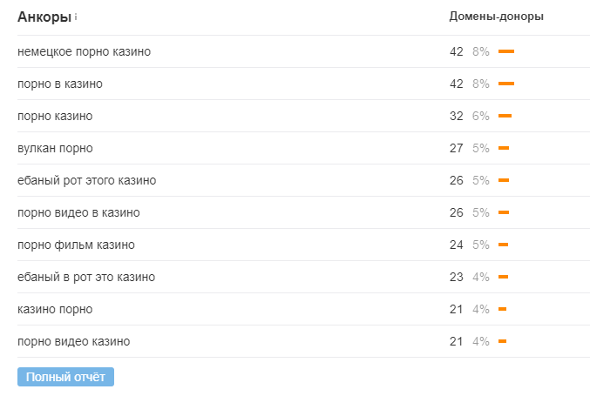This screenshot has width=590, height=396.
Task: Open the anchor row 'порно казино'
Action: pos(55,116)
